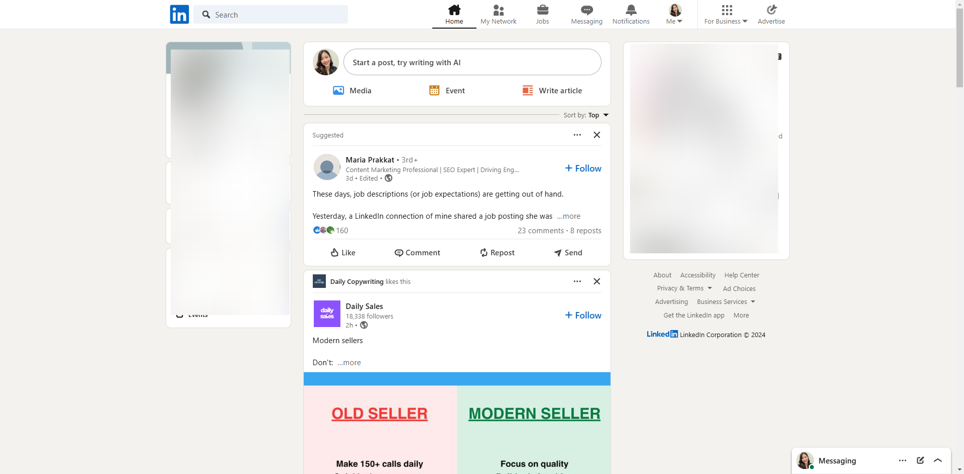Viewport: 964px width, 474px height.
Task: Open the Home tab
Action: tap(454, 15)
